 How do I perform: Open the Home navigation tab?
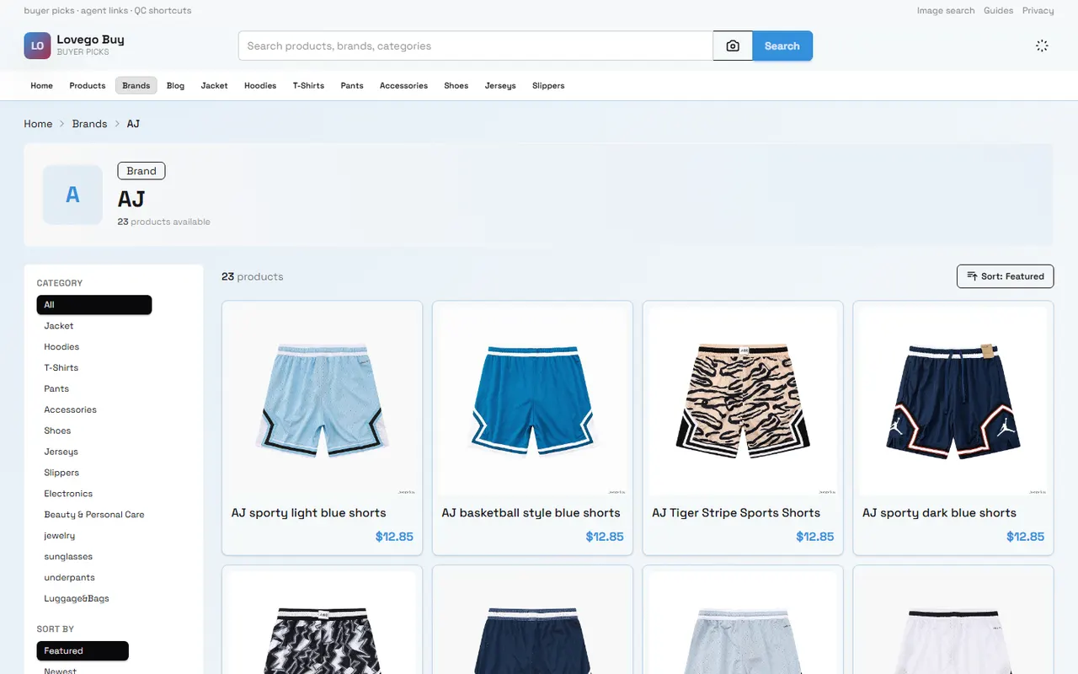click(41, 85)
